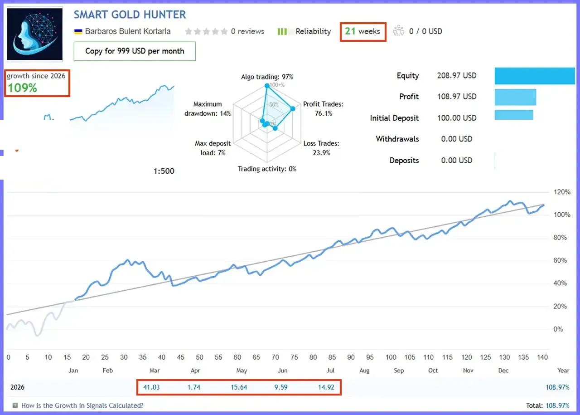The height and width of the screenshot is (415, 580).
Task: Click the Trading activity: 0% label
Action: click(x=267, y=169)
